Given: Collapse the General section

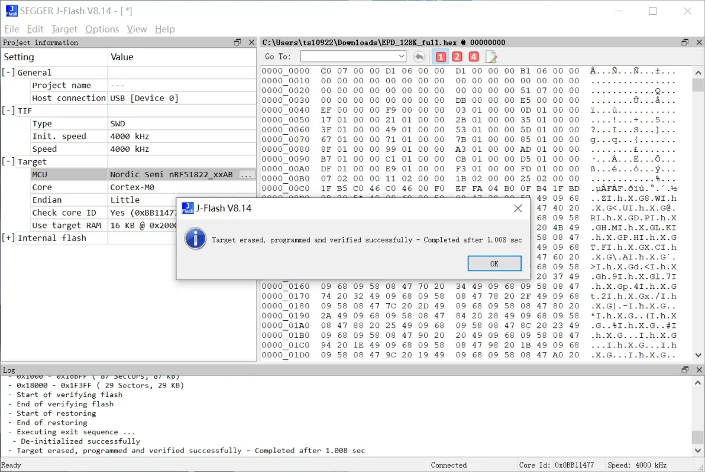Looking at the screenshot, I should point(8,72).
